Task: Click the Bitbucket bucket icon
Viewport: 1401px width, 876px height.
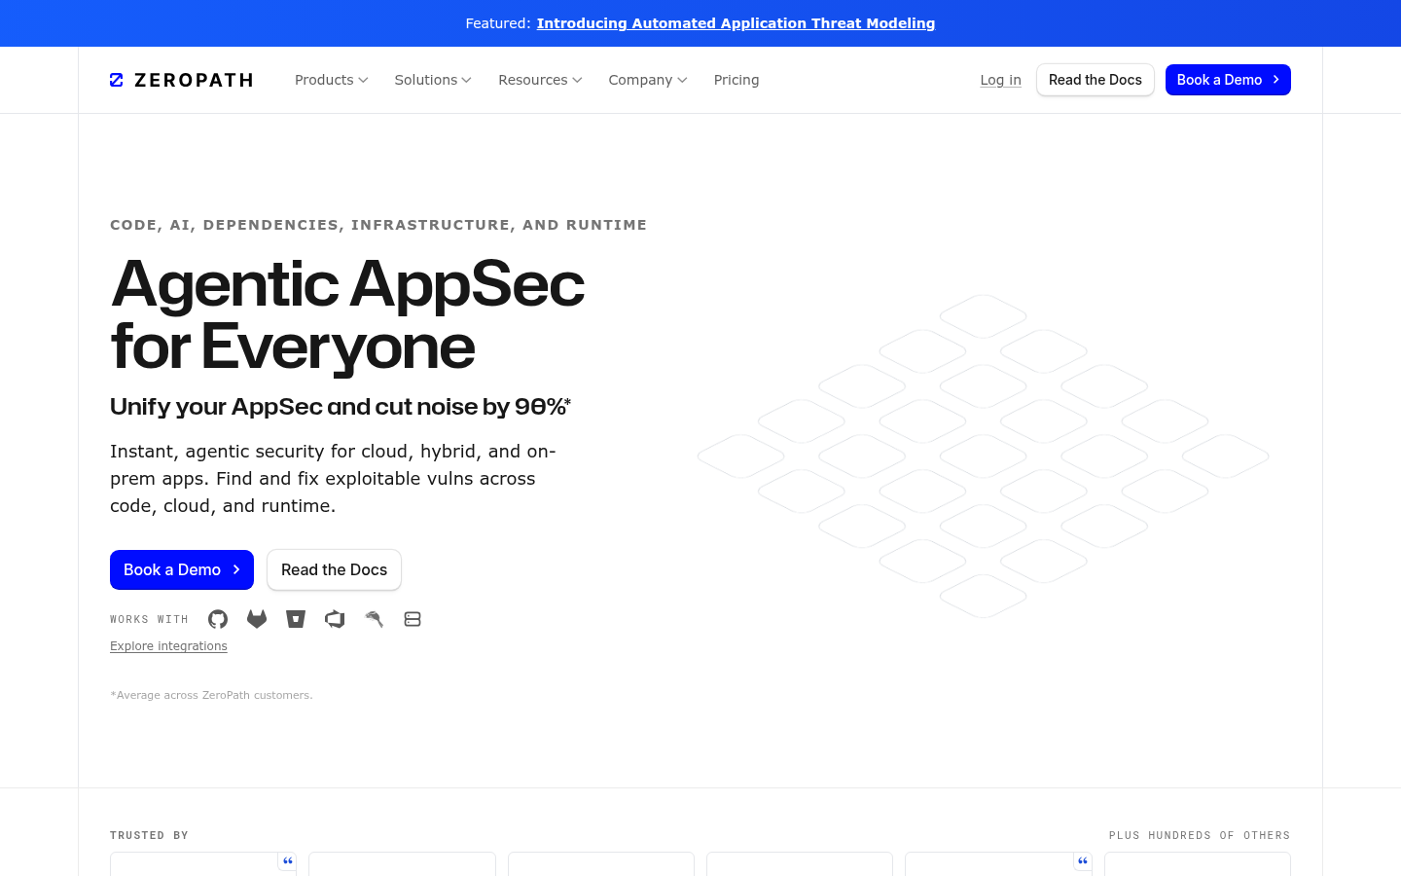Action: (x=296, y=619)
